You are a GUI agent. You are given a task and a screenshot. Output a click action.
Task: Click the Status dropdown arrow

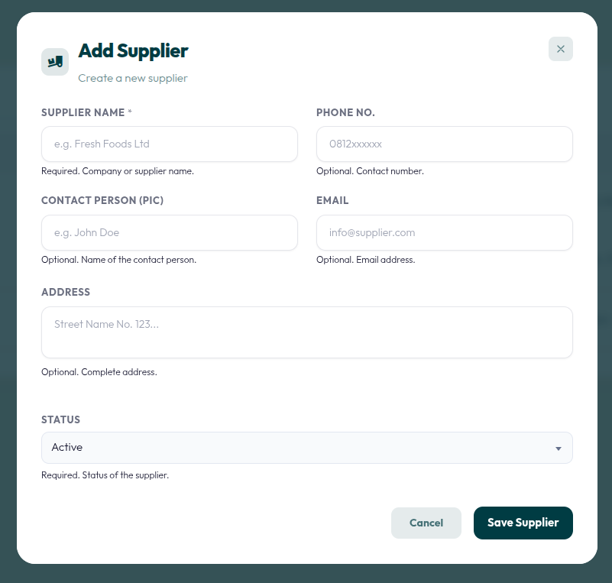point(559,449)
